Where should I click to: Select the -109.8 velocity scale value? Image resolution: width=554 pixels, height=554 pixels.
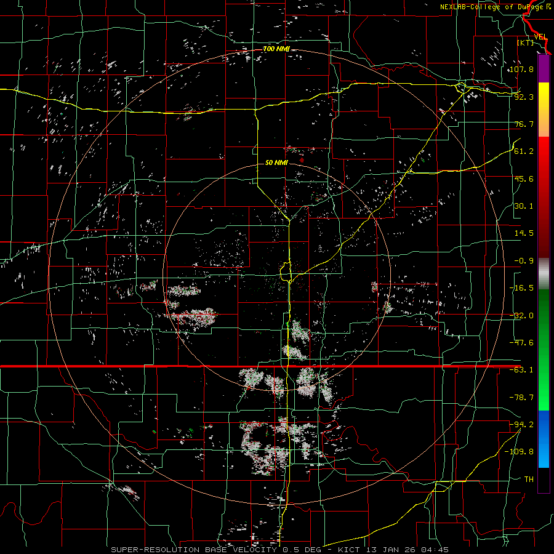tap(519, 452)
